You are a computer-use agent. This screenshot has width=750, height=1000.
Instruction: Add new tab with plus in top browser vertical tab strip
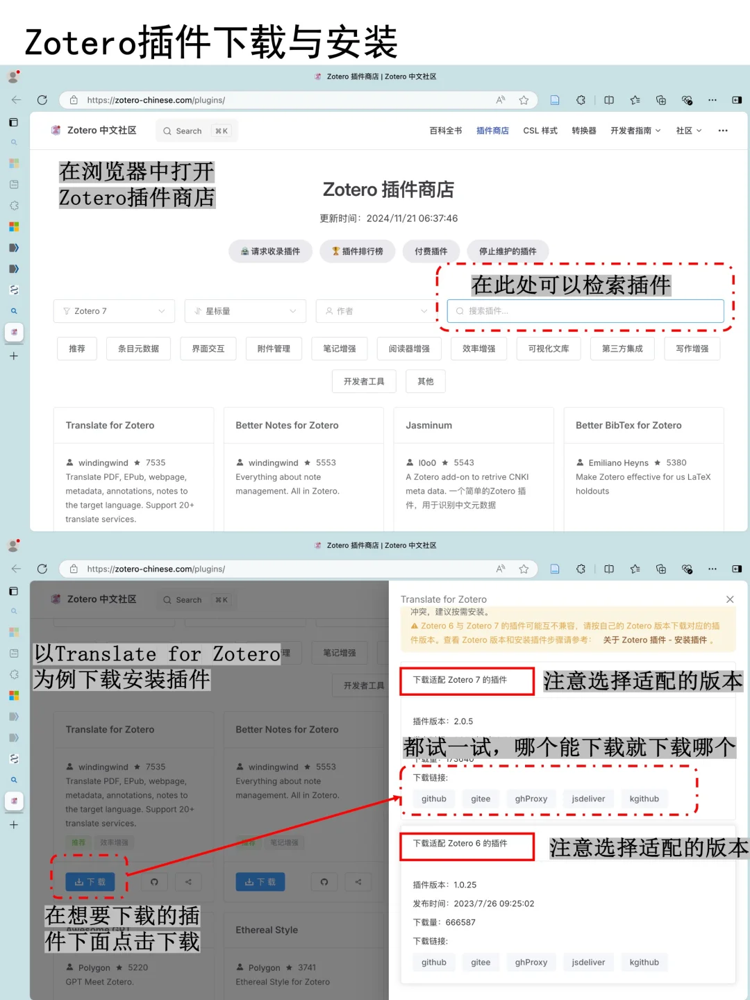[x=13, y=356]
